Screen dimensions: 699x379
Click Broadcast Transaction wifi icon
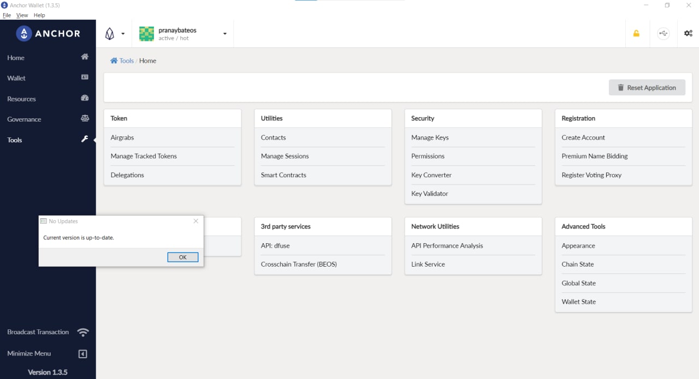pyautogui.click(x=83, y=332)
